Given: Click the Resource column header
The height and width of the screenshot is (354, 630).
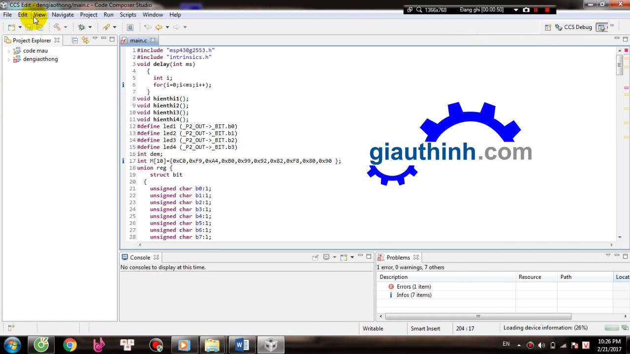Looking at the screenshot, I should 530,277.
